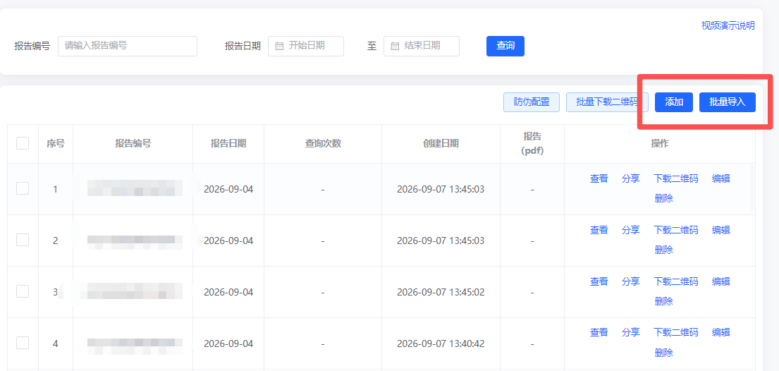Click 删除 for row 4
This screenshot has width=779, height=371.
pos(664,353)
